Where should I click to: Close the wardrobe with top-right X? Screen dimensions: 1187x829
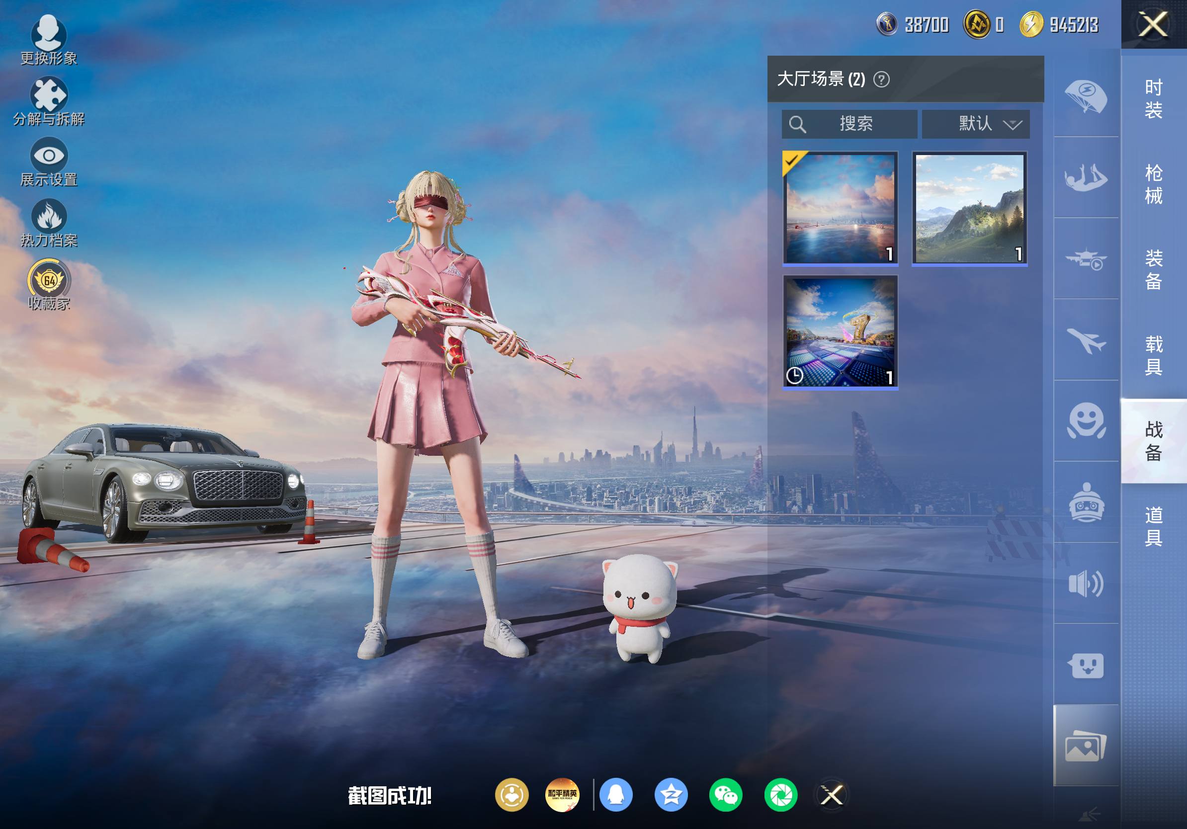1153,24
